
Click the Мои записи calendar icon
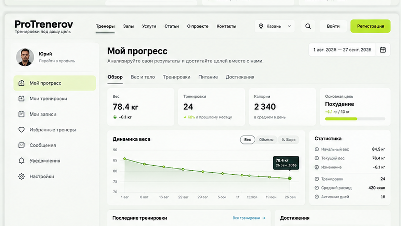[21, 114]
